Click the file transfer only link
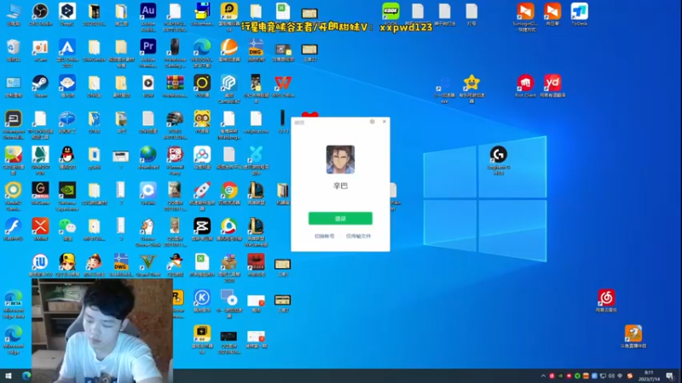The image size is (682, 383). pyautogui.click(x=358, y=237)
